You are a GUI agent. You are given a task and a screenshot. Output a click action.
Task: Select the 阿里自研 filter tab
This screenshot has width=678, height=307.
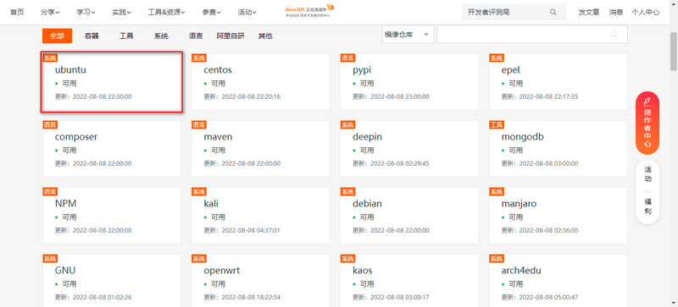tap(231, 36)
